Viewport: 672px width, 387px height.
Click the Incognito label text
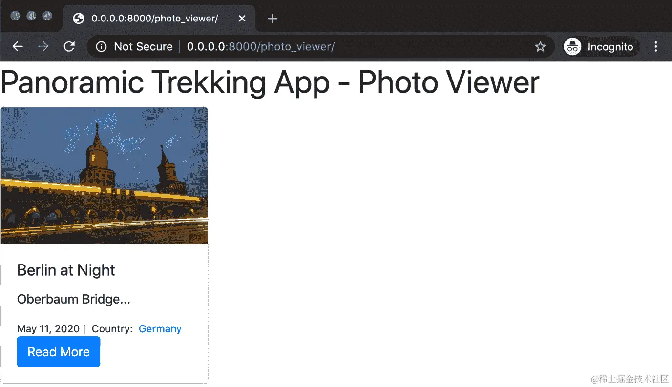tap(610, 47)
